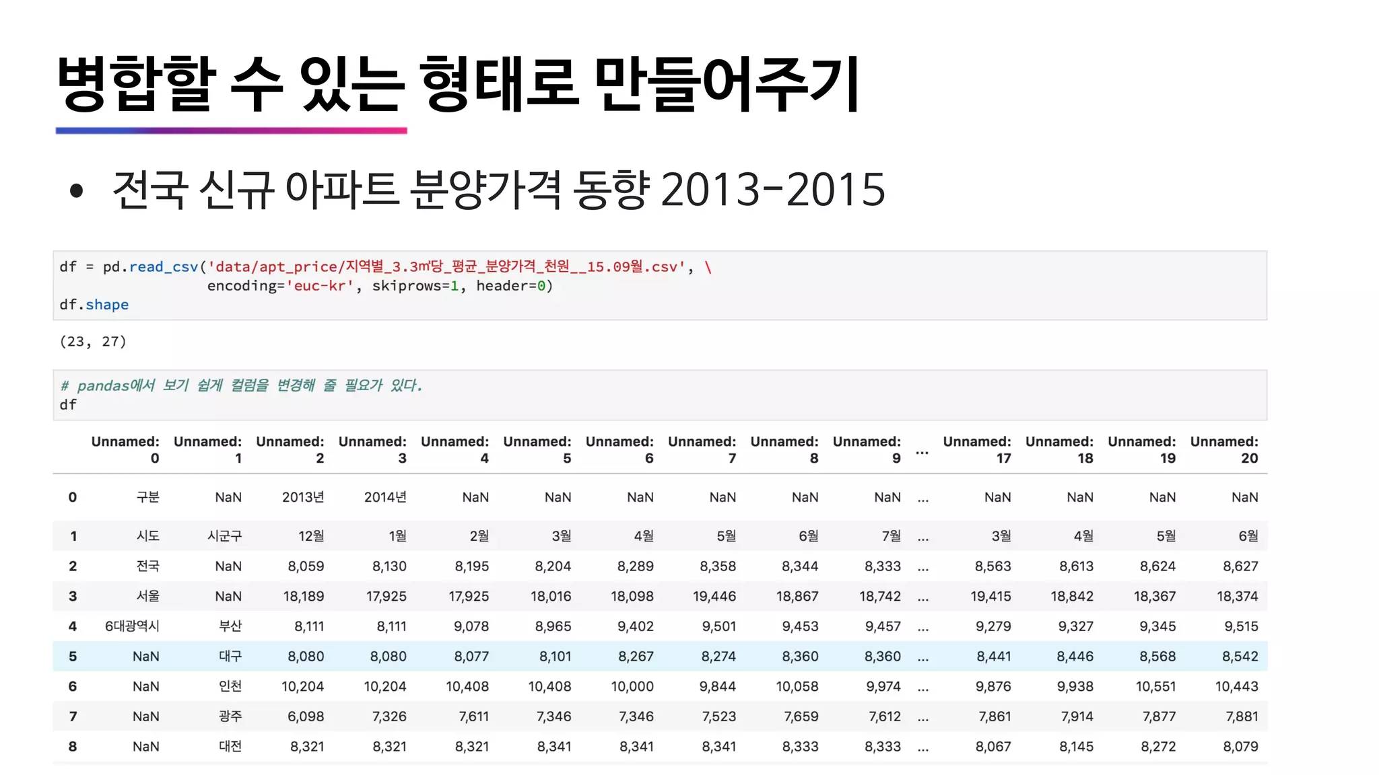Click the pandas comment code cell
The height and width of the screenshot is (775, 1379).
660,395
